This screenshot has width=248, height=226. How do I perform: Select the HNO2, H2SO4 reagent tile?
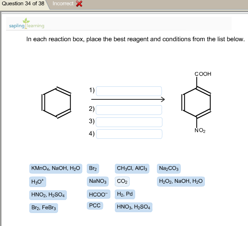pos(48,195)
